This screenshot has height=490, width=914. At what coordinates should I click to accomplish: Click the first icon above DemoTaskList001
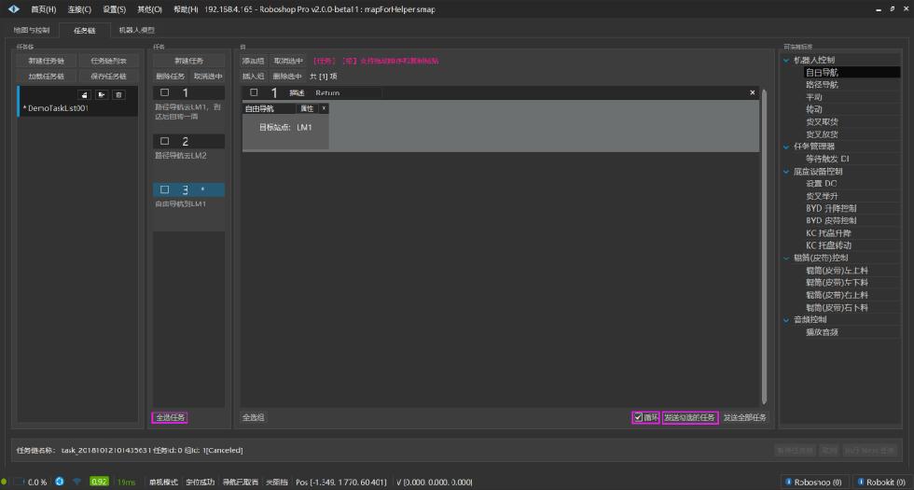[83, 94]
